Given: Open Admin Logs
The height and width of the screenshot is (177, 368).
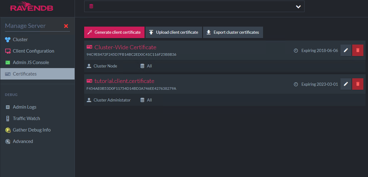Looking at the screenshot, I should click(37, 107).
